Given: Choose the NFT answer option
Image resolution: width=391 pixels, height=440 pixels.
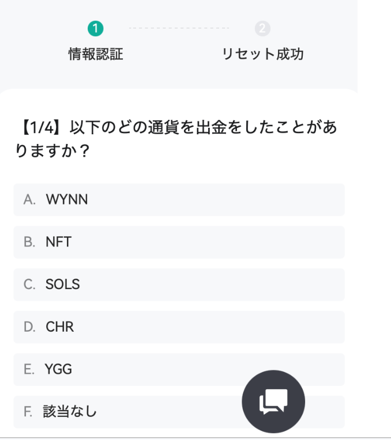Looking at the screenshot, I should 179,242.
